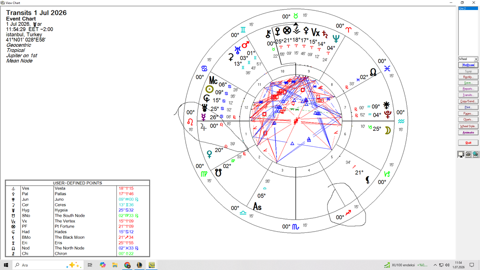Click The Black Moon row in table
480x270 pixels.
tap(77, 237)
